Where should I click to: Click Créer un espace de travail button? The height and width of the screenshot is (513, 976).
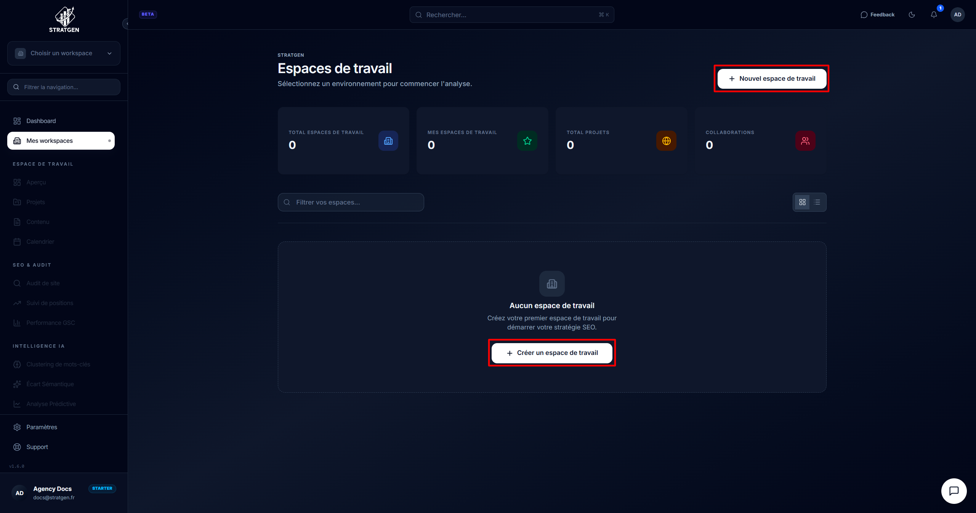552,353
